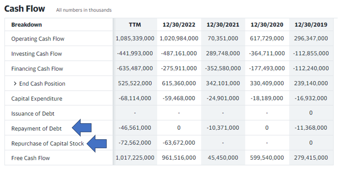
Task: Click 2019 capital expenditure -16,932,000
Action: [x=311, y=99]
